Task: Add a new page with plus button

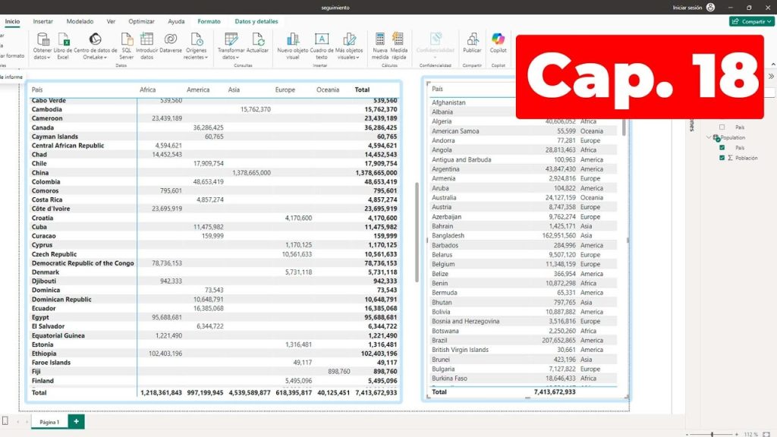Action: coord(75,421)
